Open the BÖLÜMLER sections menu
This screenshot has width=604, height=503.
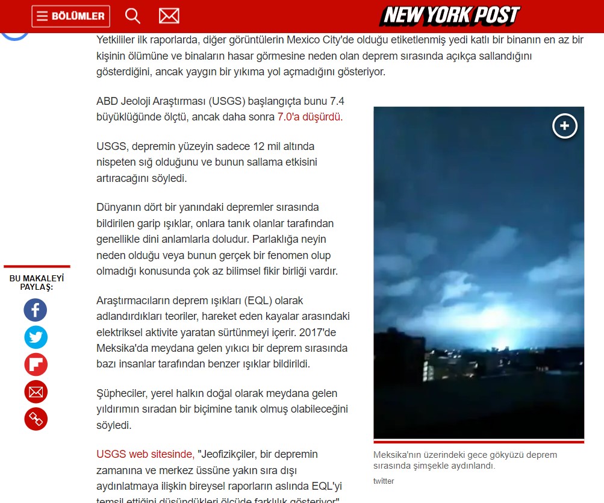[x=70, y=16]
